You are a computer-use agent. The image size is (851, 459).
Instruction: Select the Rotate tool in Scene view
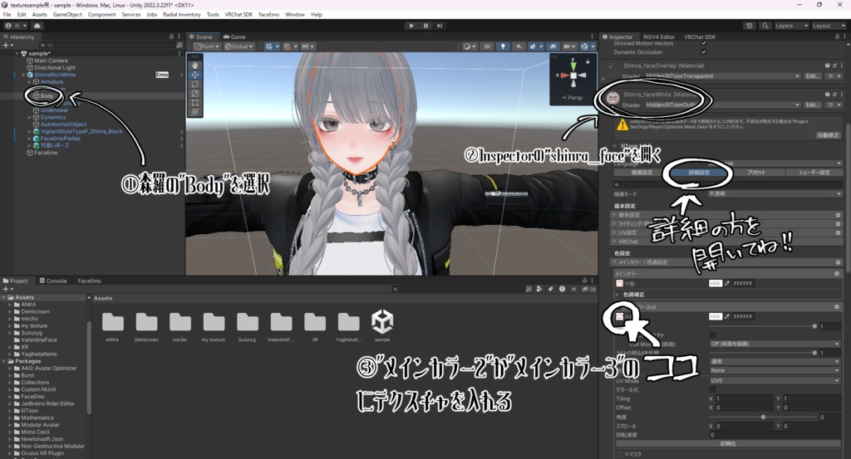click(194, 84)
